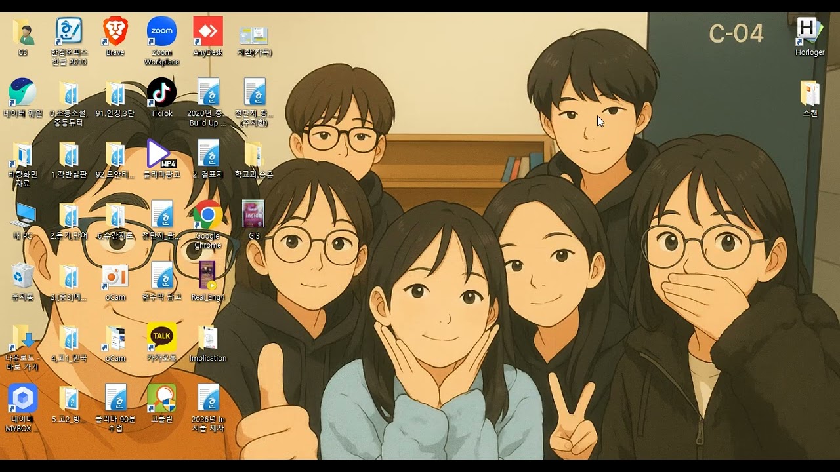Launch 한컴오피스 한글 2010
This screenshot has width=840, height=472.
(x=69, y=41)
